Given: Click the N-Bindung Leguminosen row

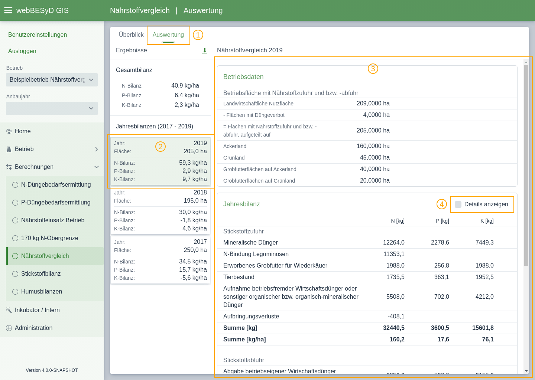Looking at the screenshot, I should [x=367, y=254].
